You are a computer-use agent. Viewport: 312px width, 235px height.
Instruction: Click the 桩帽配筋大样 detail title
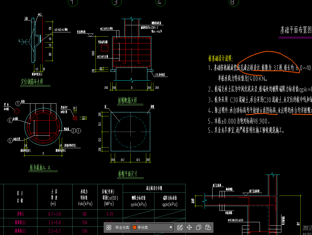(x=128, y=100)
